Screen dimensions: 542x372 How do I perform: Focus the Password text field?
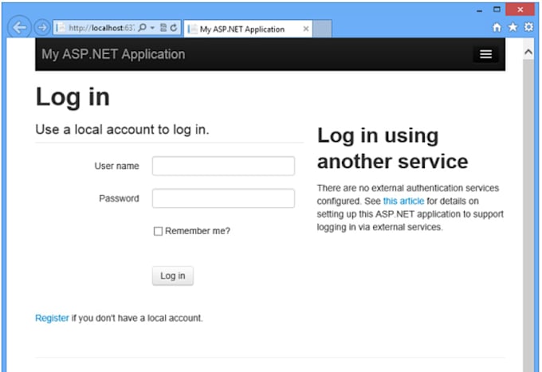223,198
